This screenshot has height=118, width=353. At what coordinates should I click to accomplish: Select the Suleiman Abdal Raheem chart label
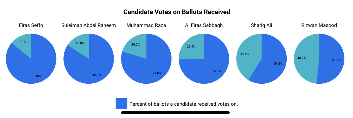[x=88, y=25]
